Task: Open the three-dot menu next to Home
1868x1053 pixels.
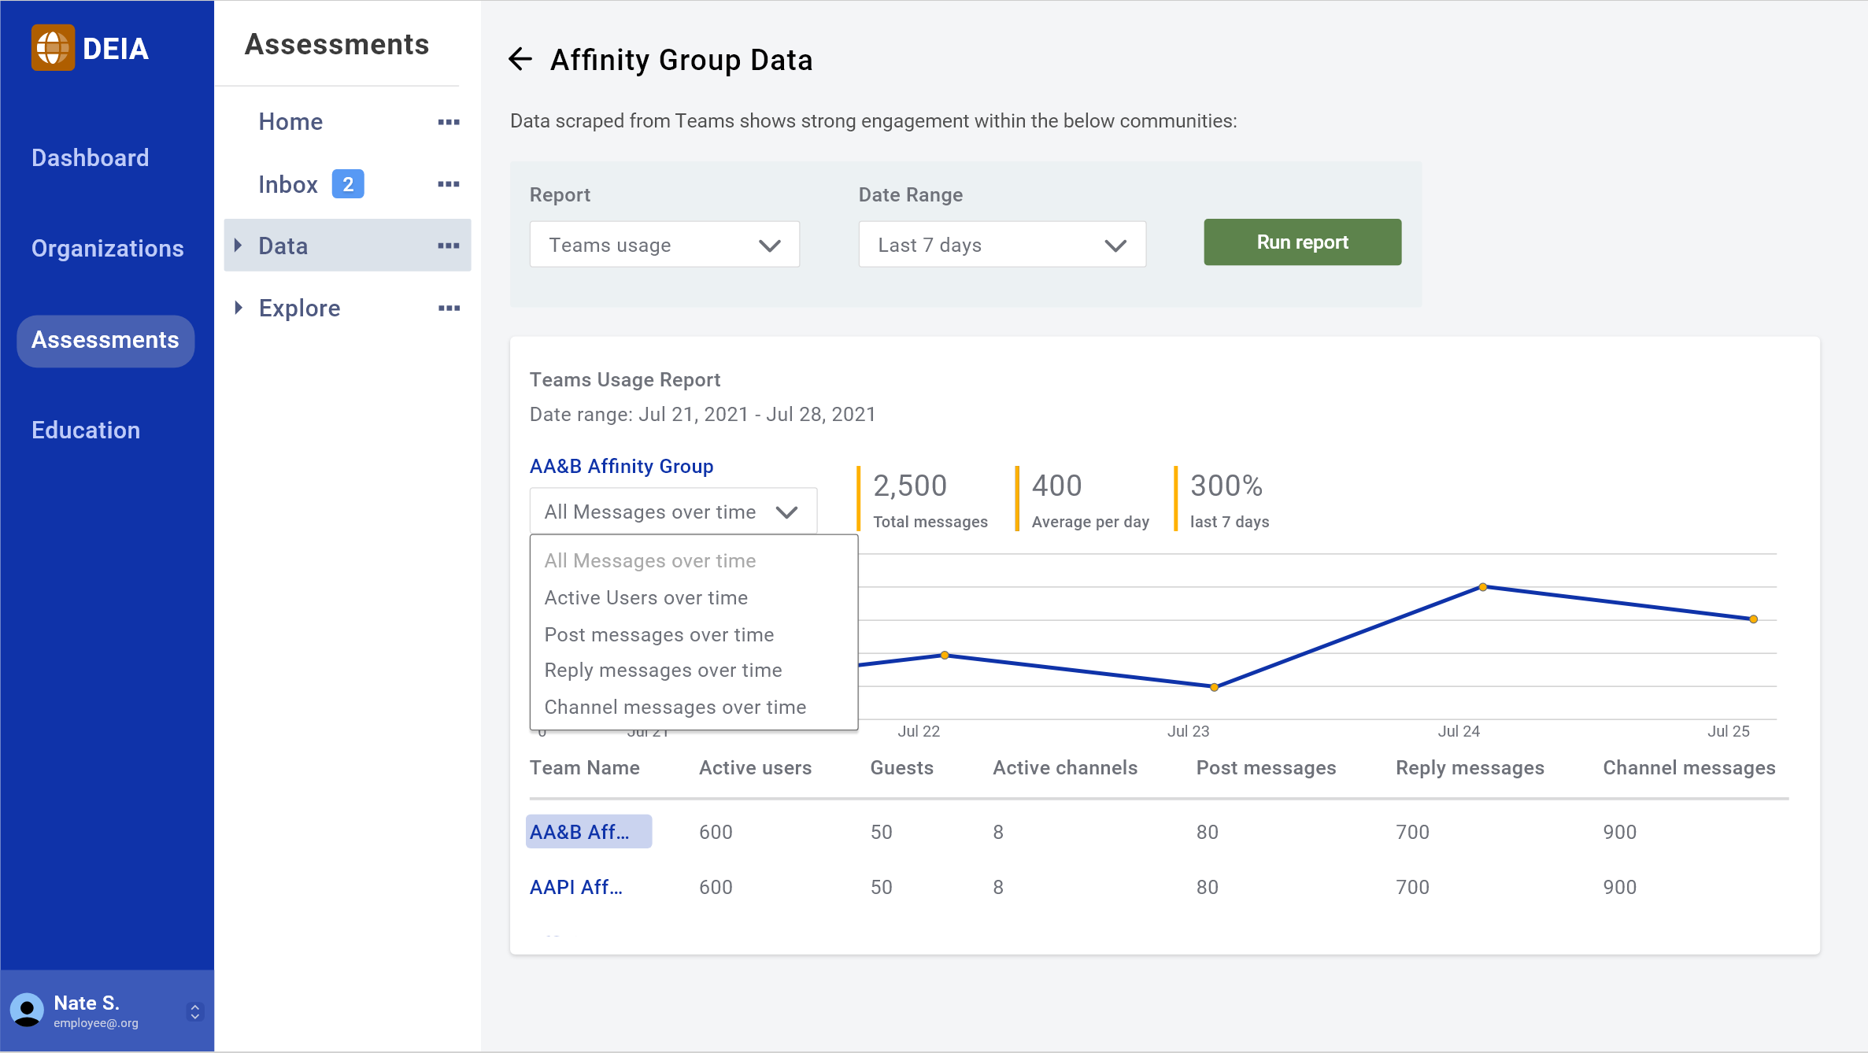Action: (x=448, y=122)
